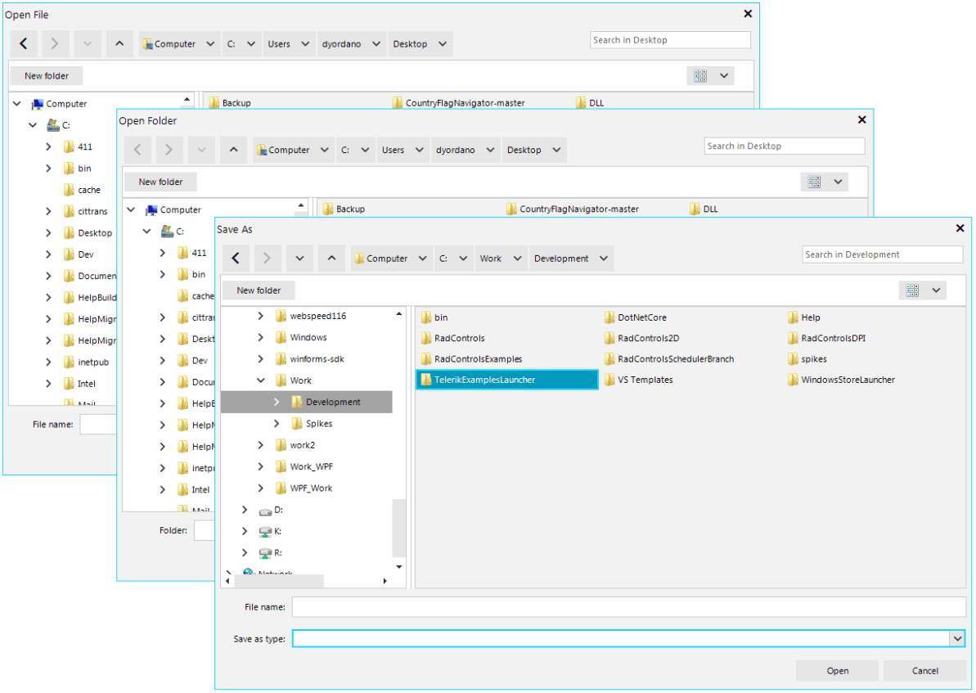Expand the Spikes tree node

pos(277,423)
